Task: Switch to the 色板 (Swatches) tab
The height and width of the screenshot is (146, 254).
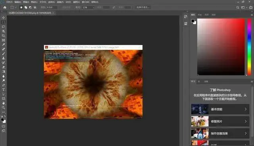Action: pyautogui.click(x=200, y=15)
